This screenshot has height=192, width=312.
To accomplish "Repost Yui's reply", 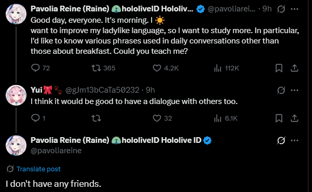I will 96,118.
